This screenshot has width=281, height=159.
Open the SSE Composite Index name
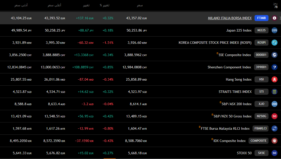click(235, 55)
